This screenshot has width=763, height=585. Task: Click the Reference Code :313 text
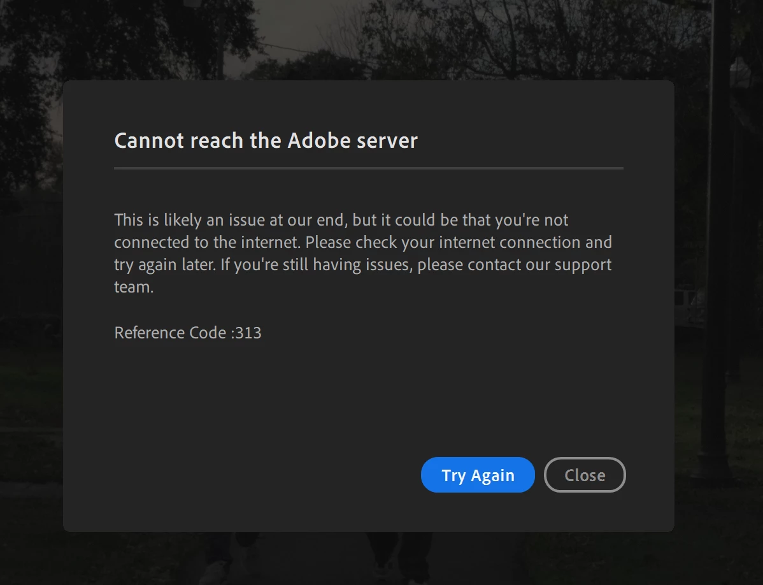pyautogui.click(x=188, y=333)
